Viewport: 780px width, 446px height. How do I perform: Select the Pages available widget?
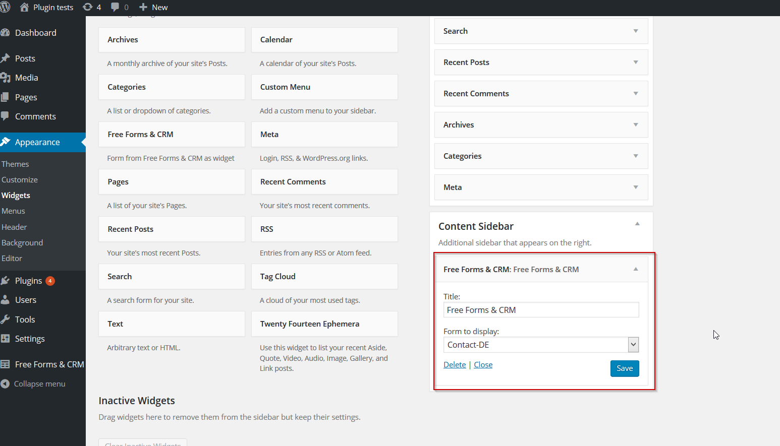click(172, 182)
